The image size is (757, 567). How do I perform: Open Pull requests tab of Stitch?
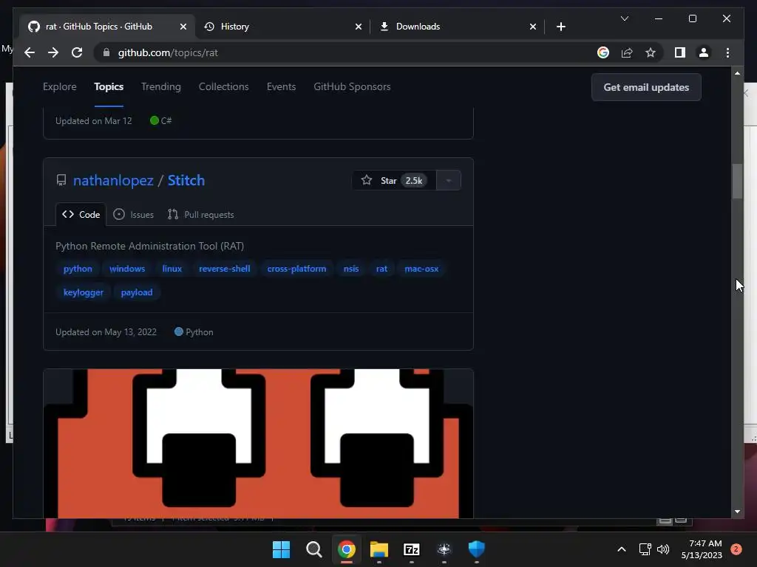(x=200, y=215)
